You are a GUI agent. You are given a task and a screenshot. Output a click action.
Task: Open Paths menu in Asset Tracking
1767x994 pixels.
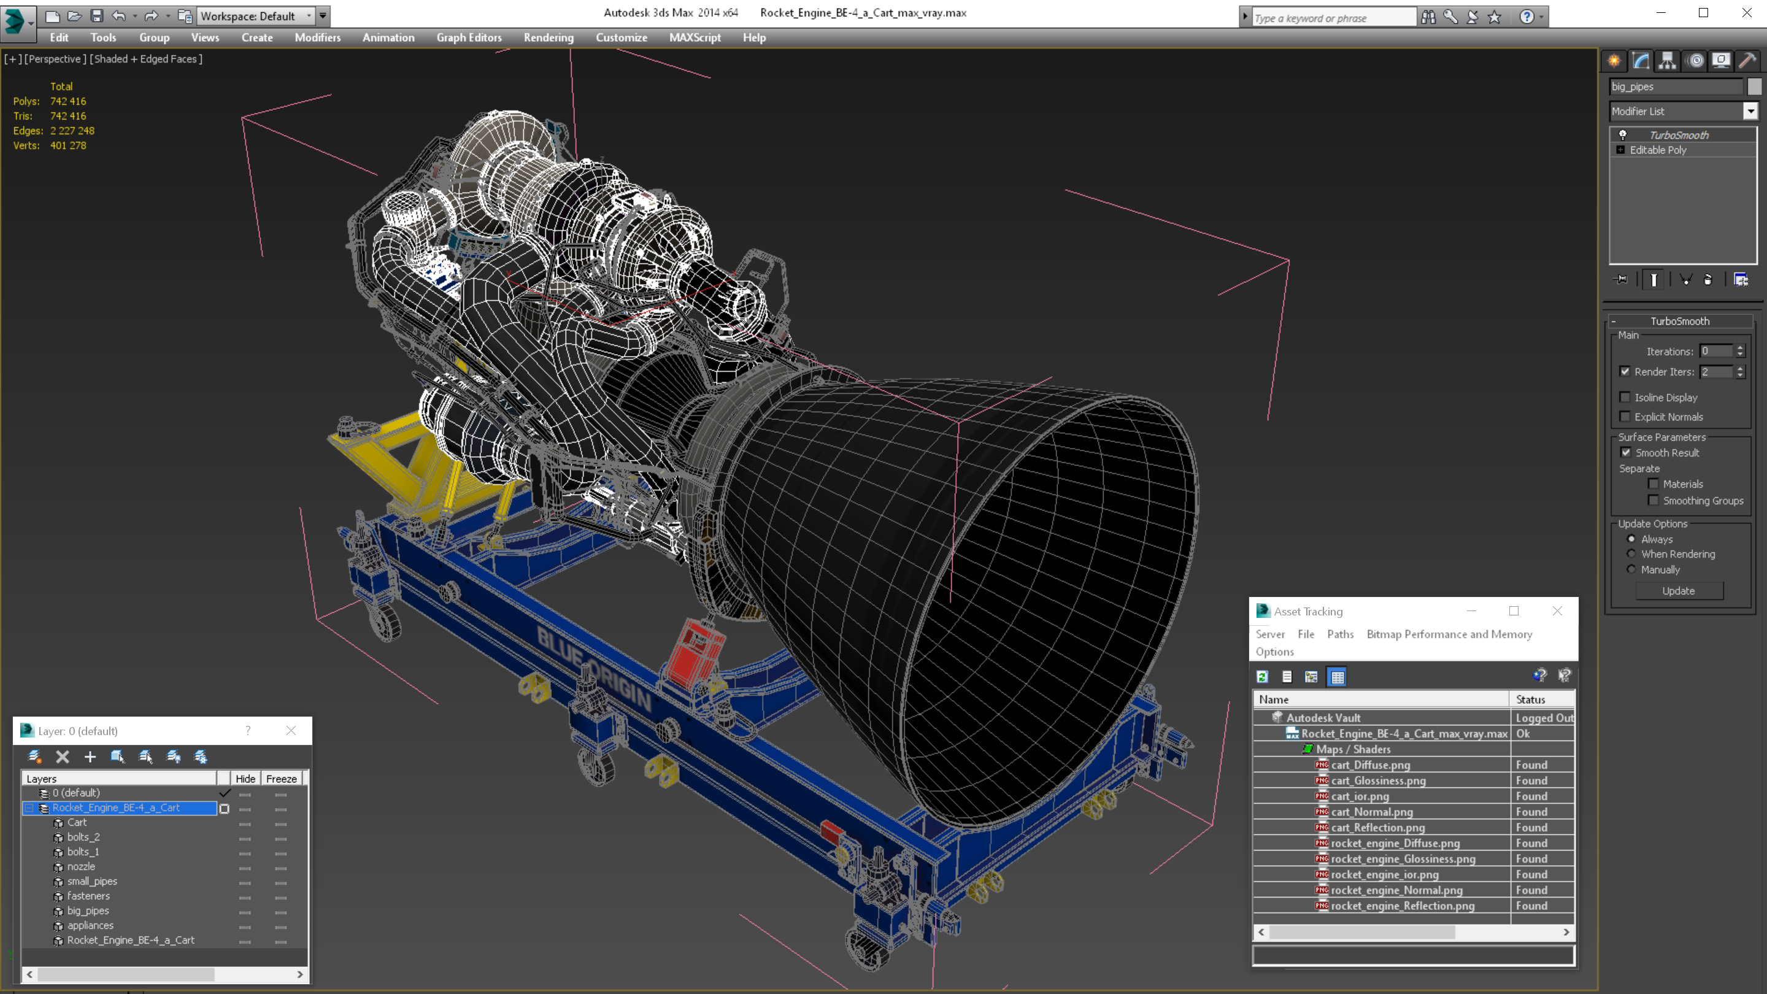click(1339, 634)
